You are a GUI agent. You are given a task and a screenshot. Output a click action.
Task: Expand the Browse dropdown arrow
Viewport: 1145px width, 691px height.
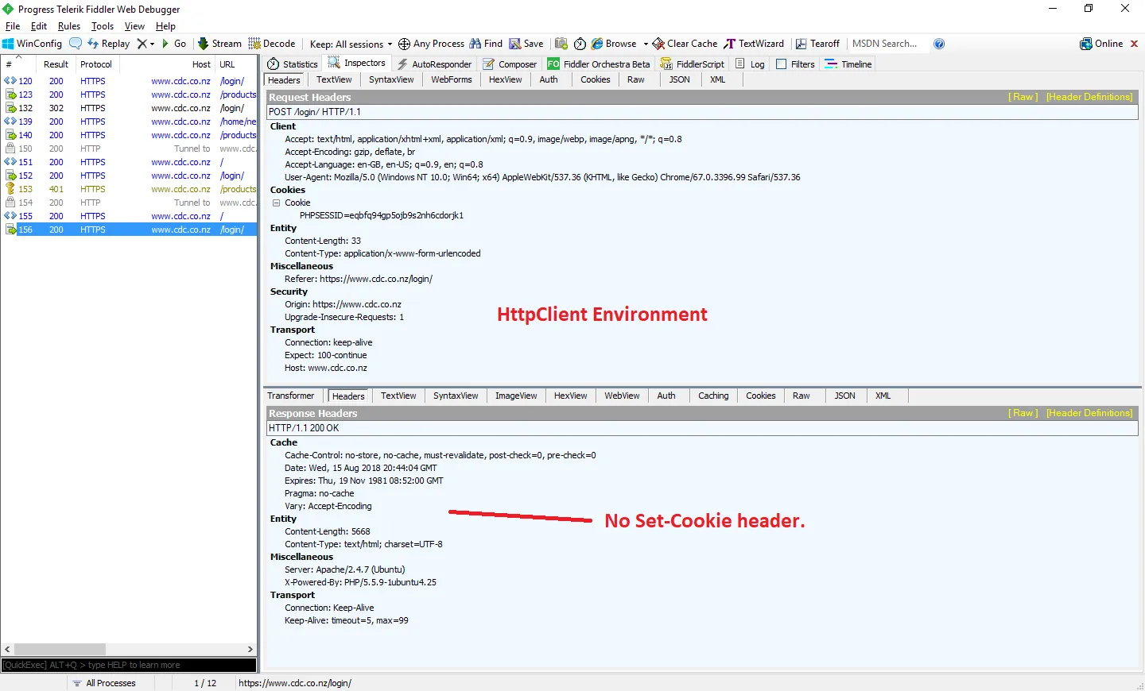click(646, 44)
